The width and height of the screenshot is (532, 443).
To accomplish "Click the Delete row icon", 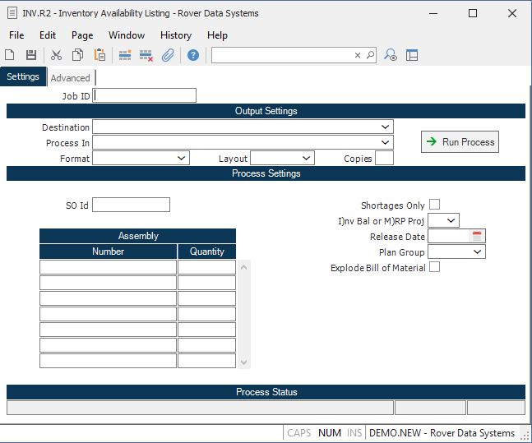I will click(146, 55).
